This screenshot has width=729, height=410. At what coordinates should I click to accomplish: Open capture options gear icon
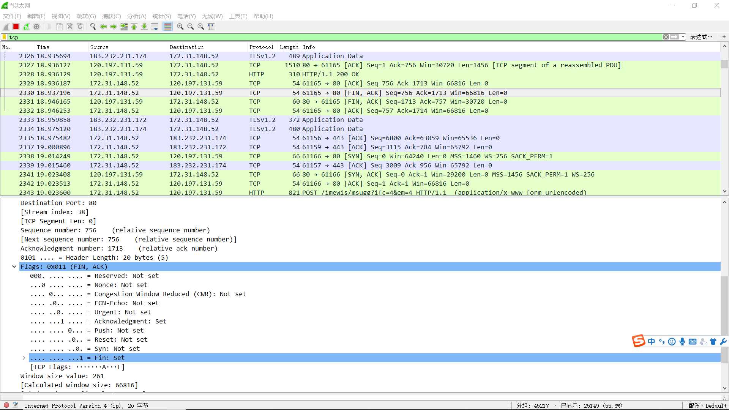click(x=36, y=27)
